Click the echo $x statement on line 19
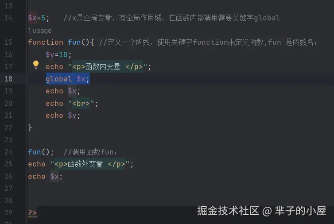 [63, 91]
